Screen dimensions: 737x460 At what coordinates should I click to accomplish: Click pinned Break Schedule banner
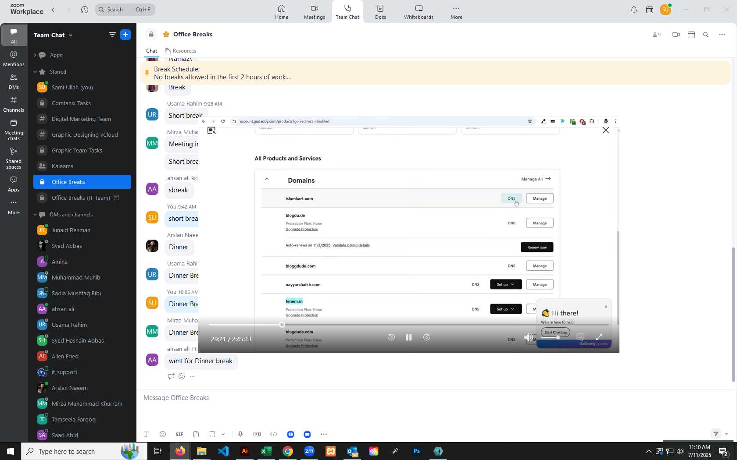pyautogui.click(x=436, y=73)
